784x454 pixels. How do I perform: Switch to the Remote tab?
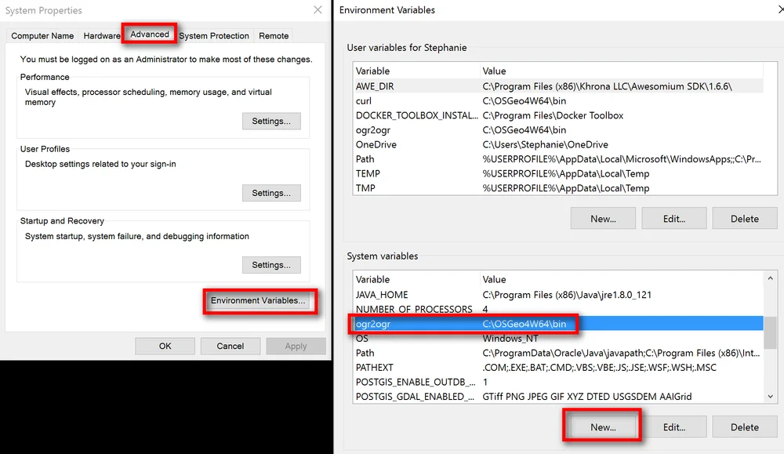tap(273, 35)
